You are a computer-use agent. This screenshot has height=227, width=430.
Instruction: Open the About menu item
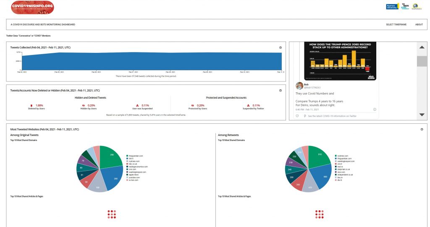[x=419, y=24]
